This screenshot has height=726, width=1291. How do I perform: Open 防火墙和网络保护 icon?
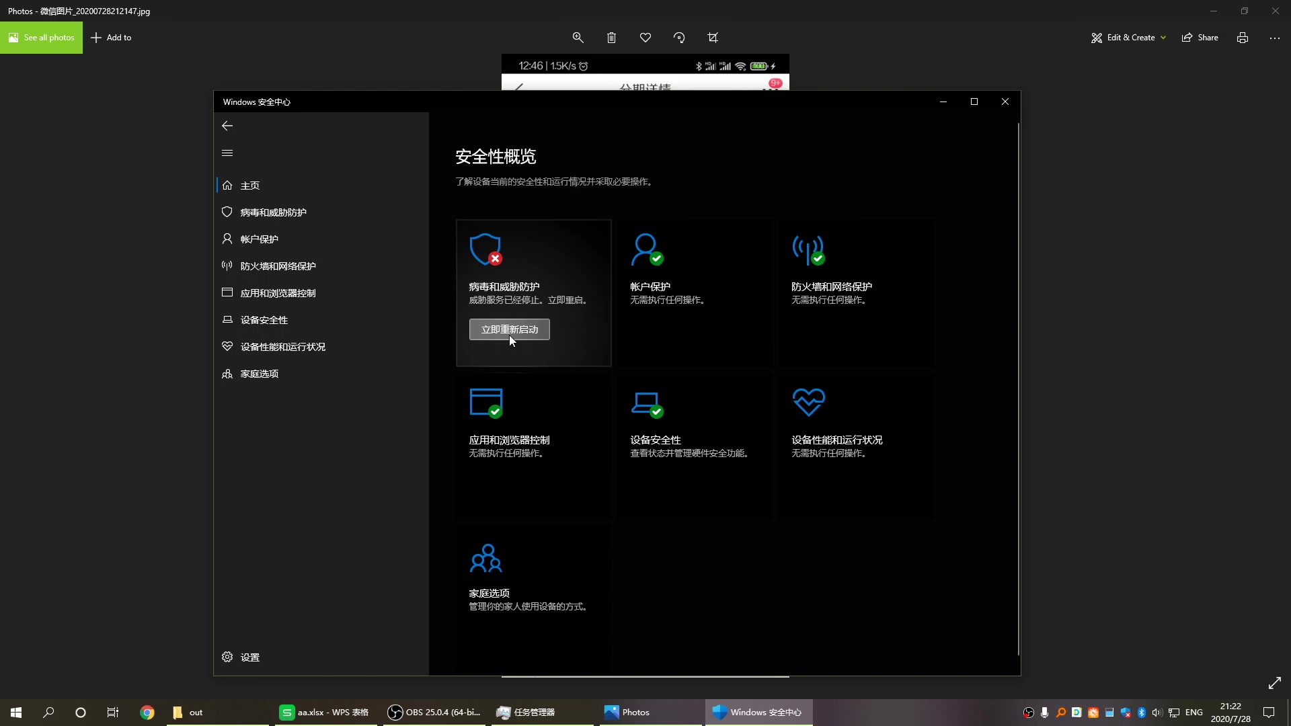[806, 248]
